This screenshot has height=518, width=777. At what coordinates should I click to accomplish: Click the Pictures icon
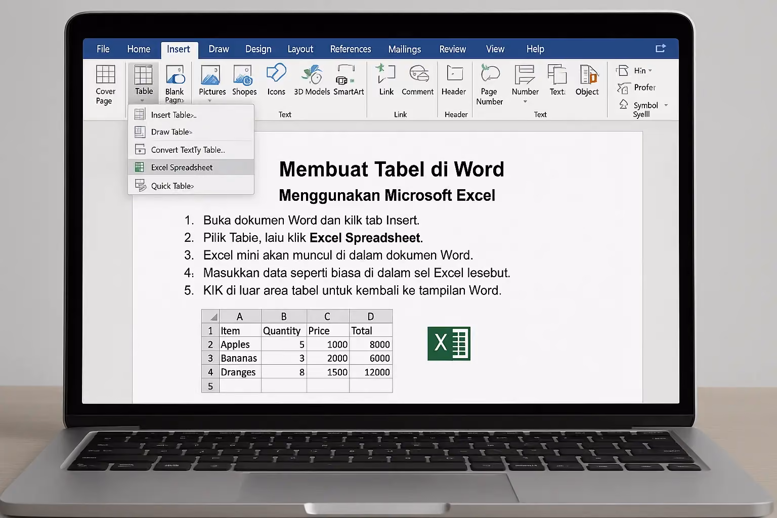pyautogui.click(x=210, y=75)
